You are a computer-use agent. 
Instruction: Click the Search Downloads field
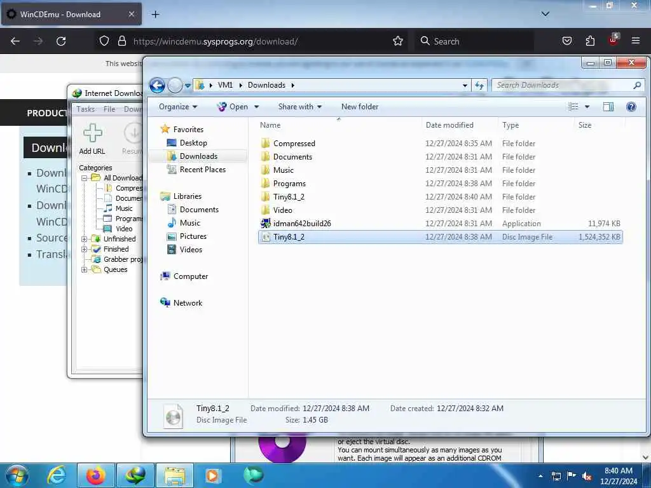568,85
